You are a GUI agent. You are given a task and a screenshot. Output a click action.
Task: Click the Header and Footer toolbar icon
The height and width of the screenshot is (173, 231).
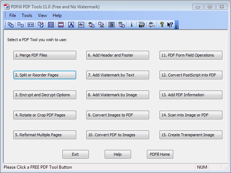[61, 25]
